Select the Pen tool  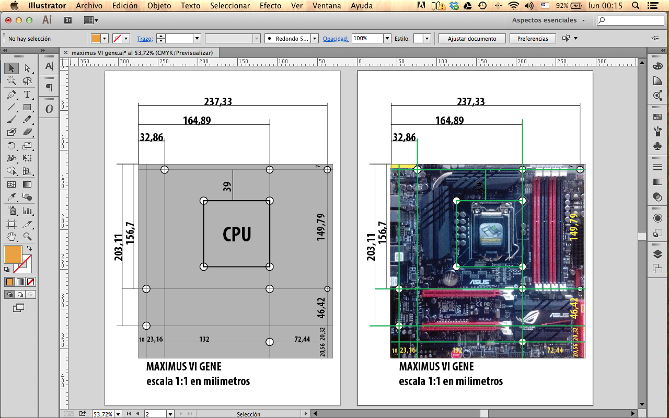(11, 95)
